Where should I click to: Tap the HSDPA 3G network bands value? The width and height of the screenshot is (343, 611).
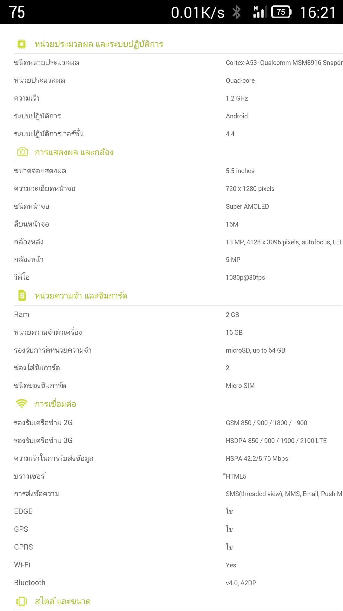pos(276,441)
